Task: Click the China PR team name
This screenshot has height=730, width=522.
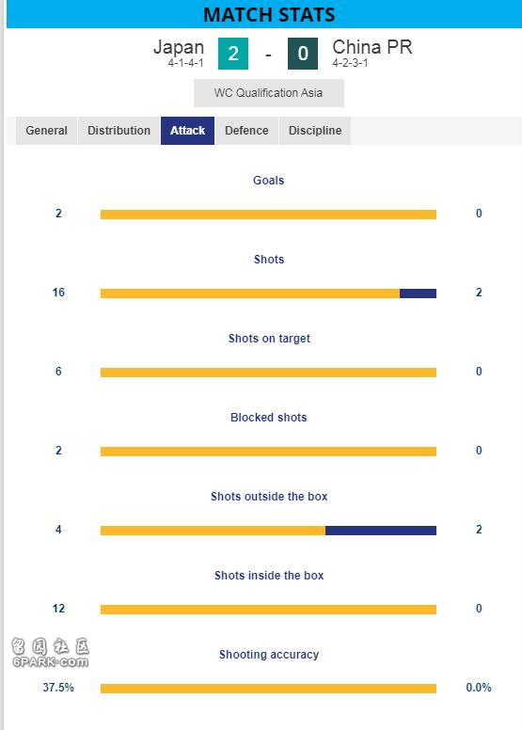Action: tap(372, 47)
